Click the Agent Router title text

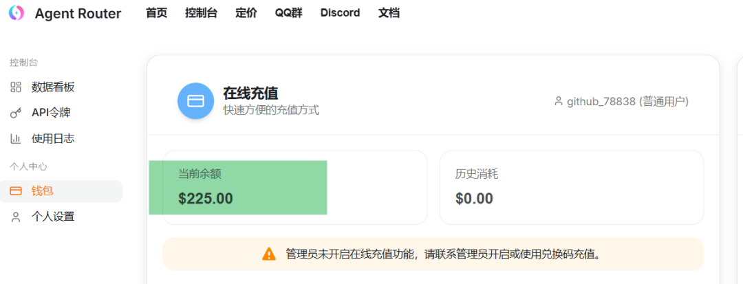(x=78, y=14)
